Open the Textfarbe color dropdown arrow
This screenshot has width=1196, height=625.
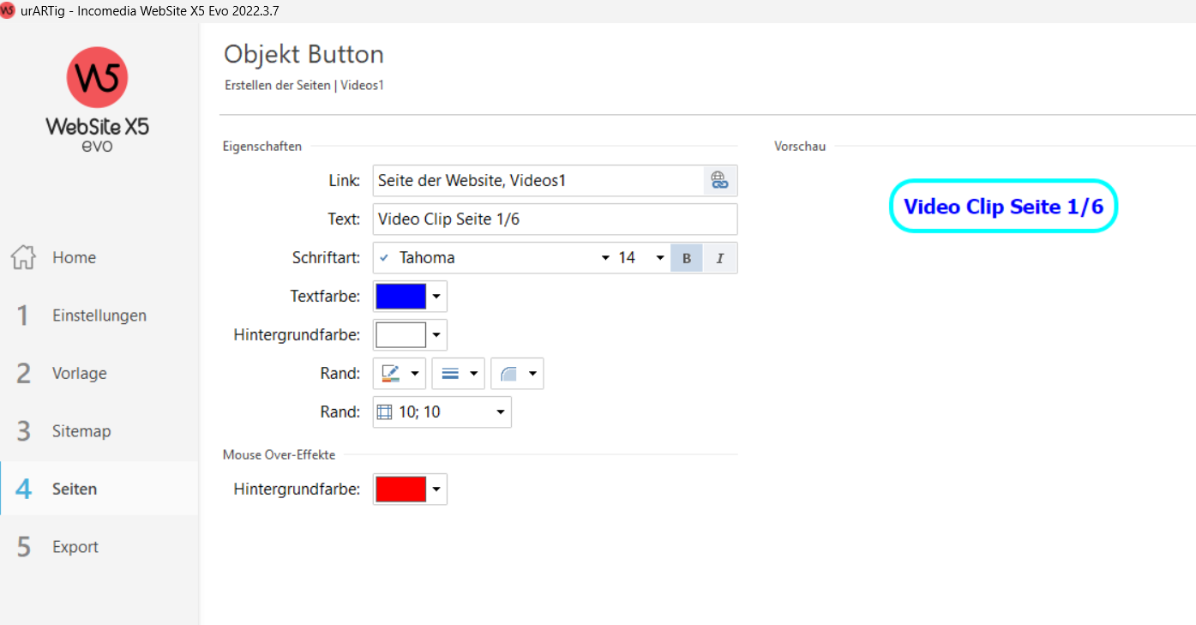click(x=436, y=297)
